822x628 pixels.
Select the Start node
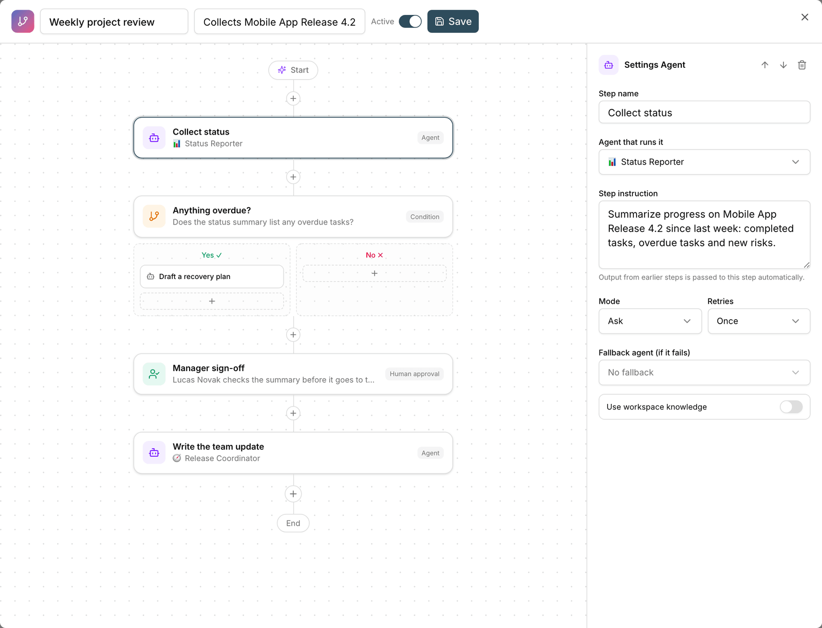pyautogui.click(x=293, y=70)
